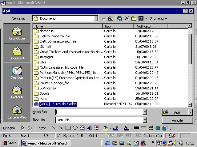The height and width of the screenshot is (147, 197).
Task: Select the Oval drawing tool
Action: pos(75,128)
